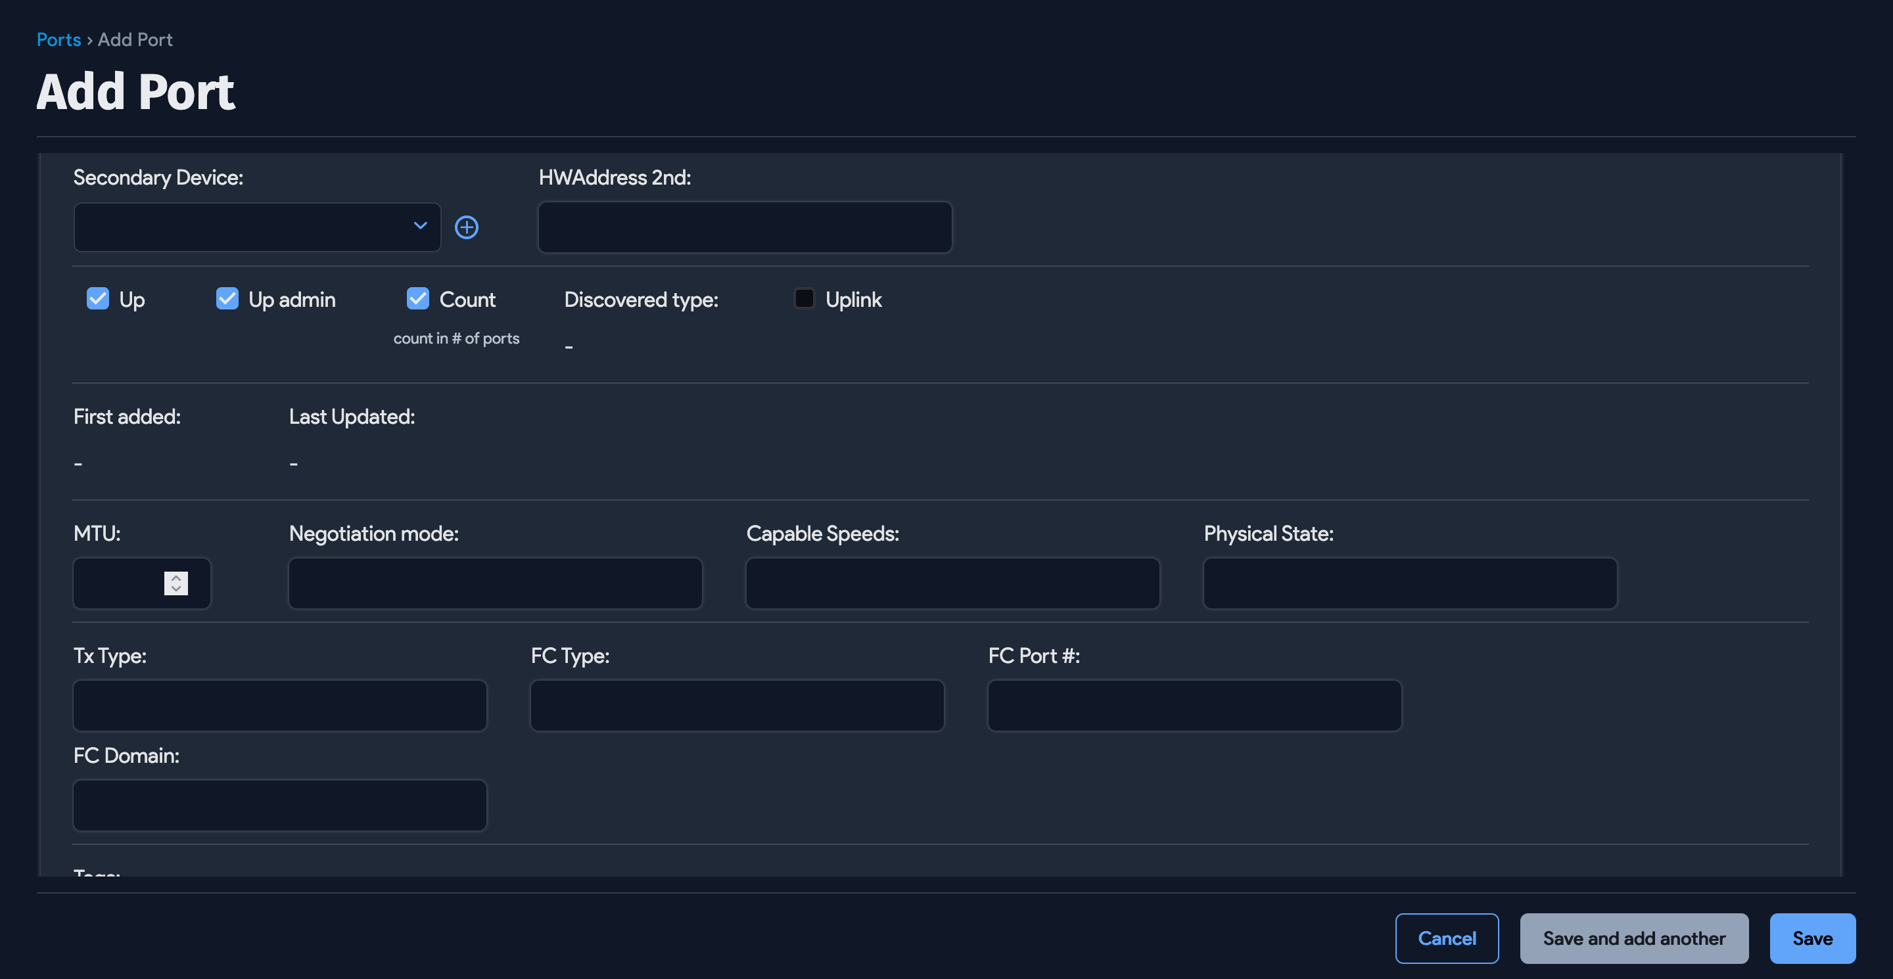1893x979 pixels.
Task: Select the FC Port # field
Action: [1194, 705]
